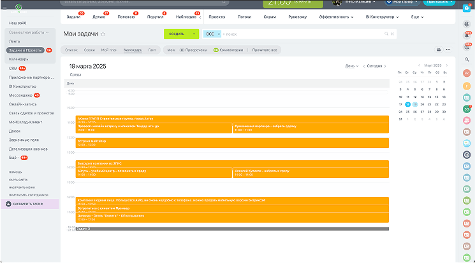Open Мессенджер in left sidebar
The height and width of the screenshot is (263, 475).
click(20, 95)
